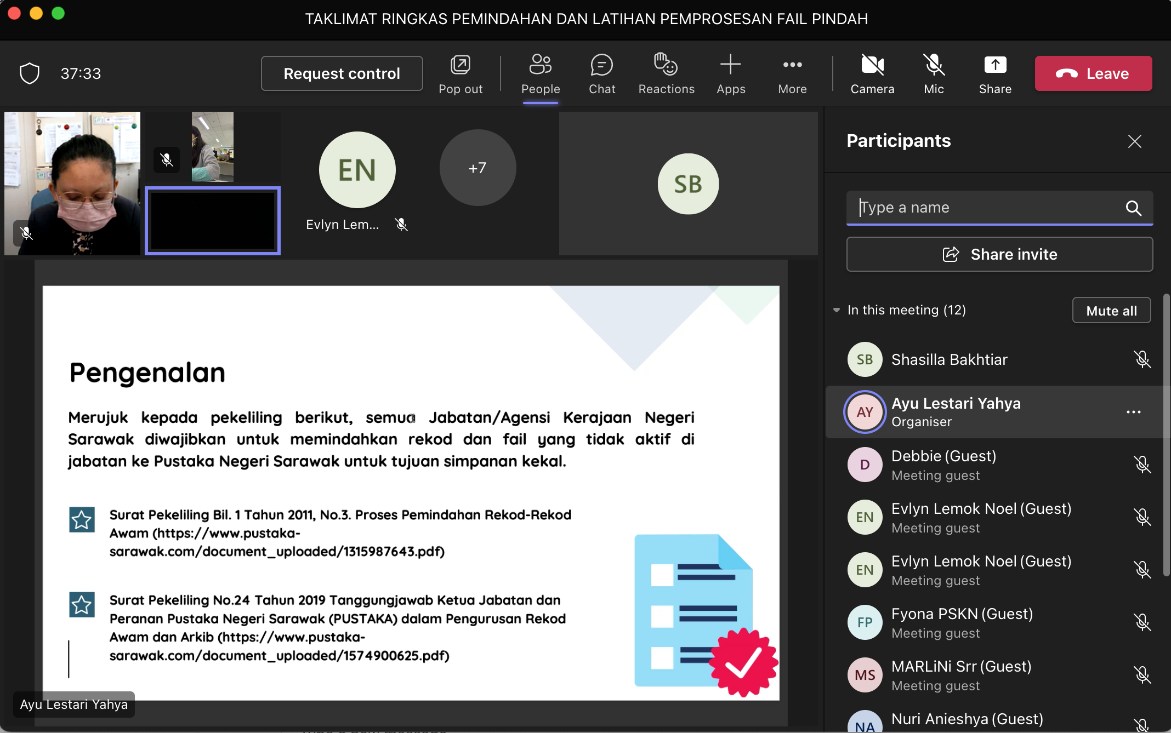Click the Mute all button
Viewport: 1171px width, 733px height.
[1111, 311]
